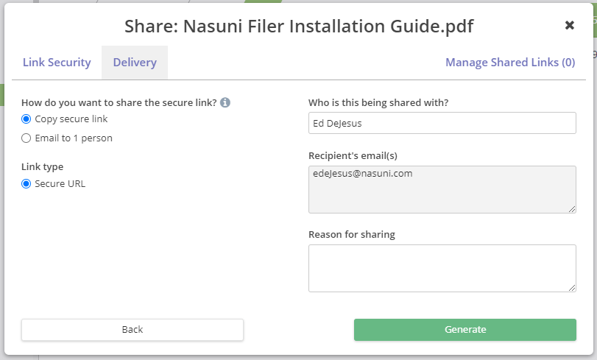The width and height of the screenshot is (597, 360).
Task: Click the info icon beside the sharing question
Action: pyautogui.click(x=225, y=102)
